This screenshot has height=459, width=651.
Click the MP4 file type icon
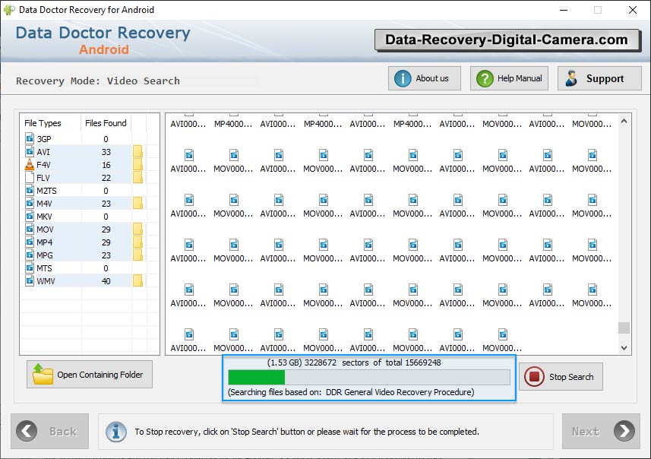(30, 242)
